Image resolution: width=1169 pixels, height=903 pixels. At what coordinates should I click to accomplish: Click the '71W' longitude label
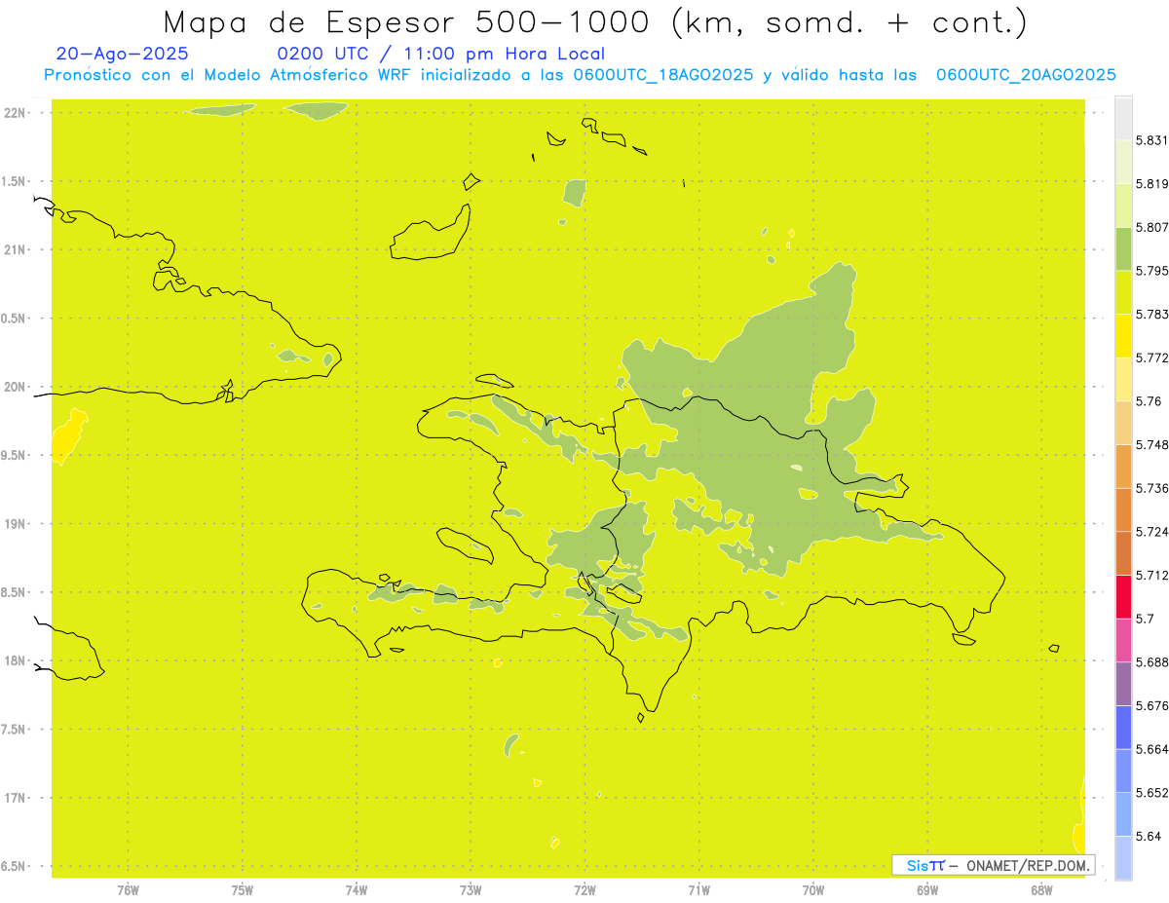click(x=698, y=889)
